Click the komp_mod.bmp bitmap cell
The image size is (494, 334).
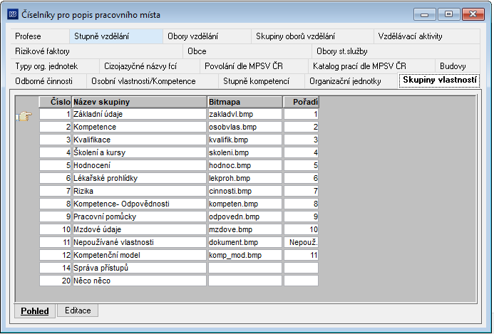(245, 255)
